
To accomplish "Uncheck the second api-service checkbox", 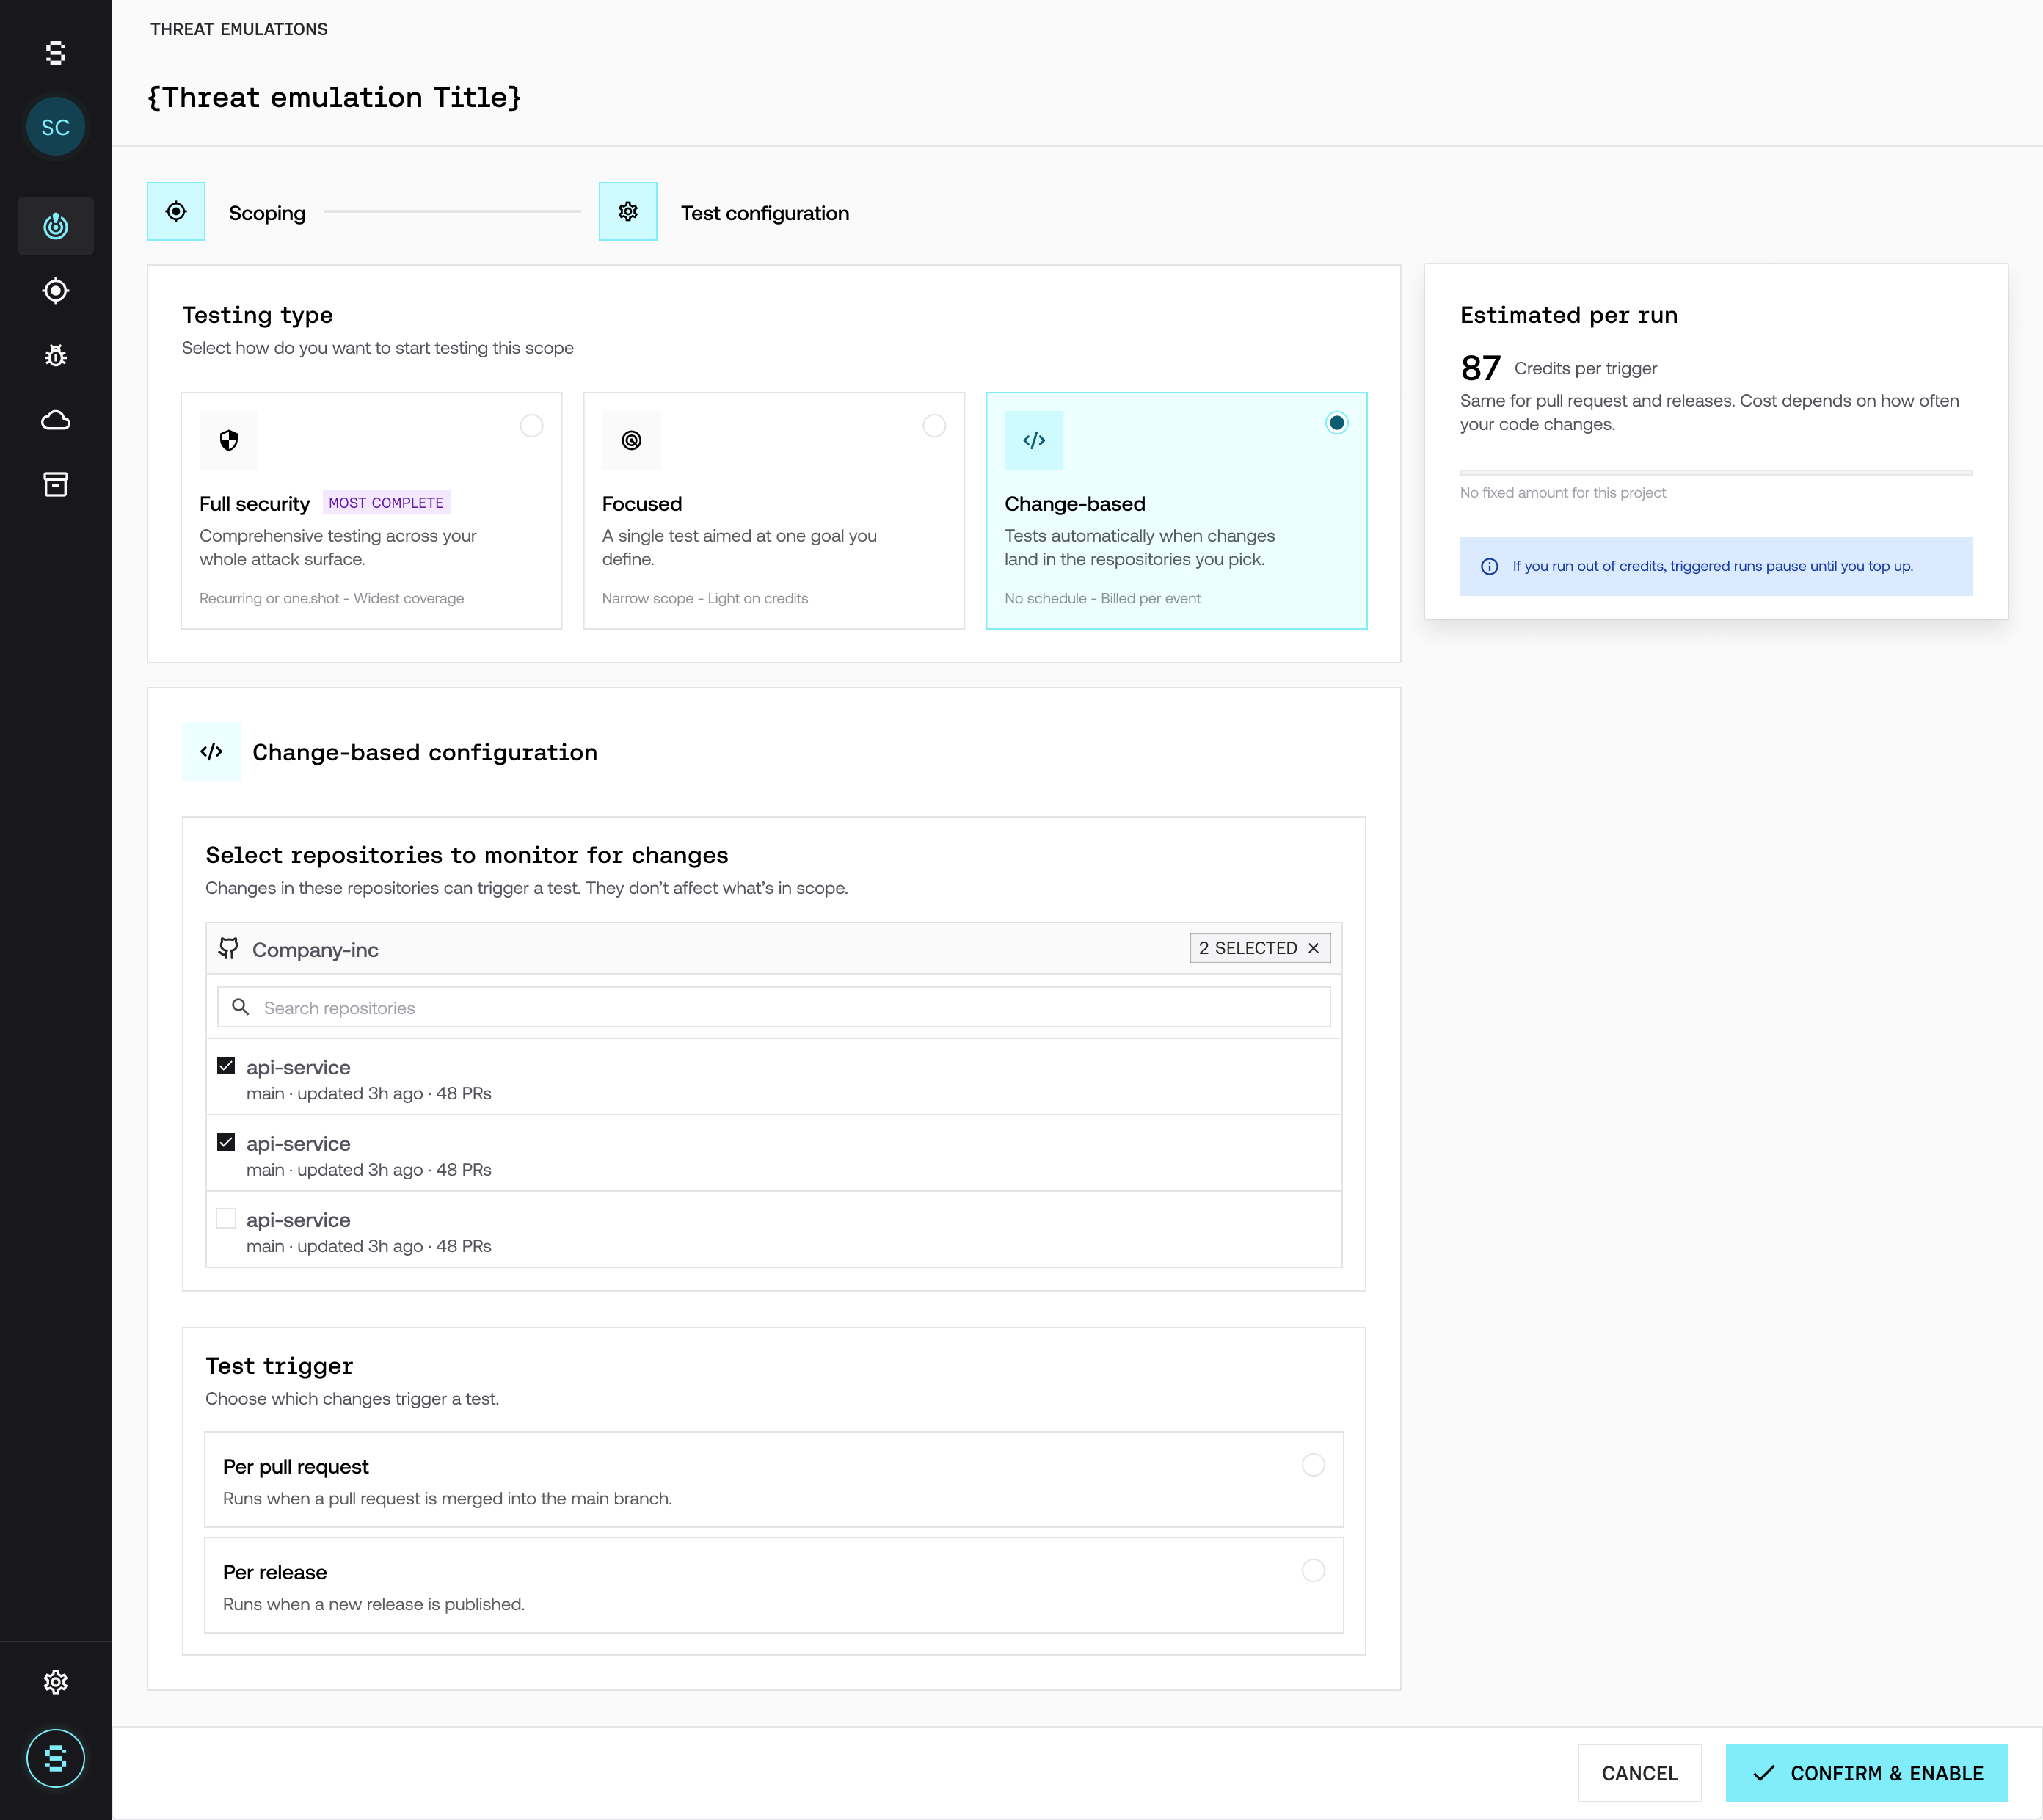I will [226, 1142].
